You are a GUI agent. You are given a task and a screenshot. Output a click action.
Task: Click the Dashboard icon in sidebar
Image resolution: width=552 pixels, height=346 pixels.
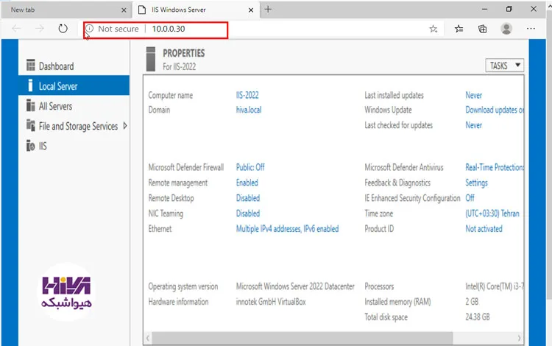click(x=31, y=65)
